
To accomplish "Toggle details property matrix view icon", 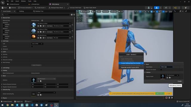I will pos(72,15).
